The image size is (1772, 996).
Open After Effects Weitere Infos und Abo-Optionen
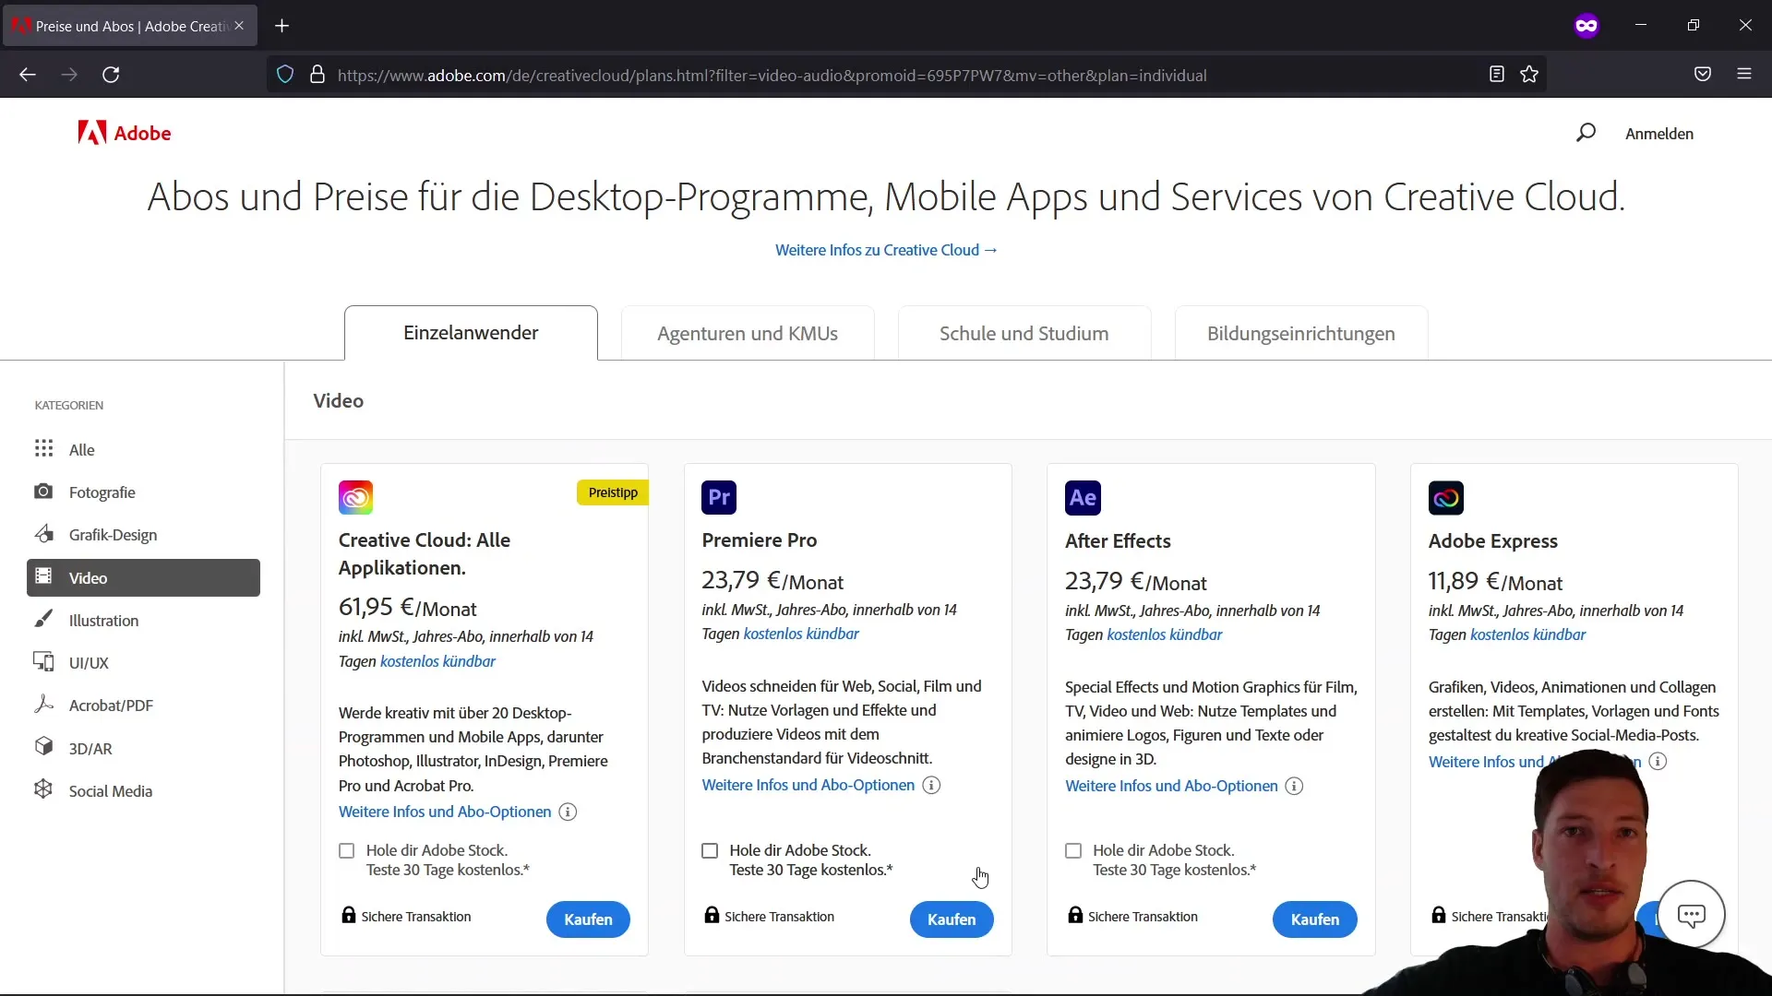coord(1171,786)
